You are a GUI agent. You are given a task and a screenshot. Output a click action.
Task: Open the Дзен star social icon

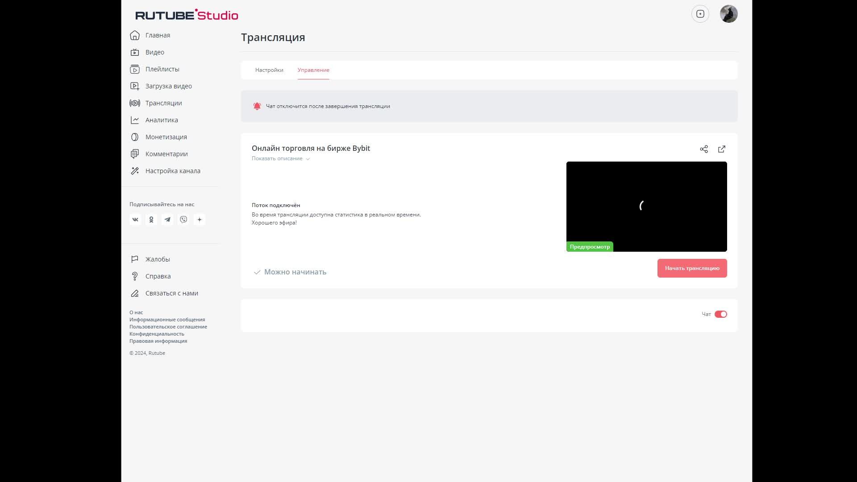[x=200, y=220]
